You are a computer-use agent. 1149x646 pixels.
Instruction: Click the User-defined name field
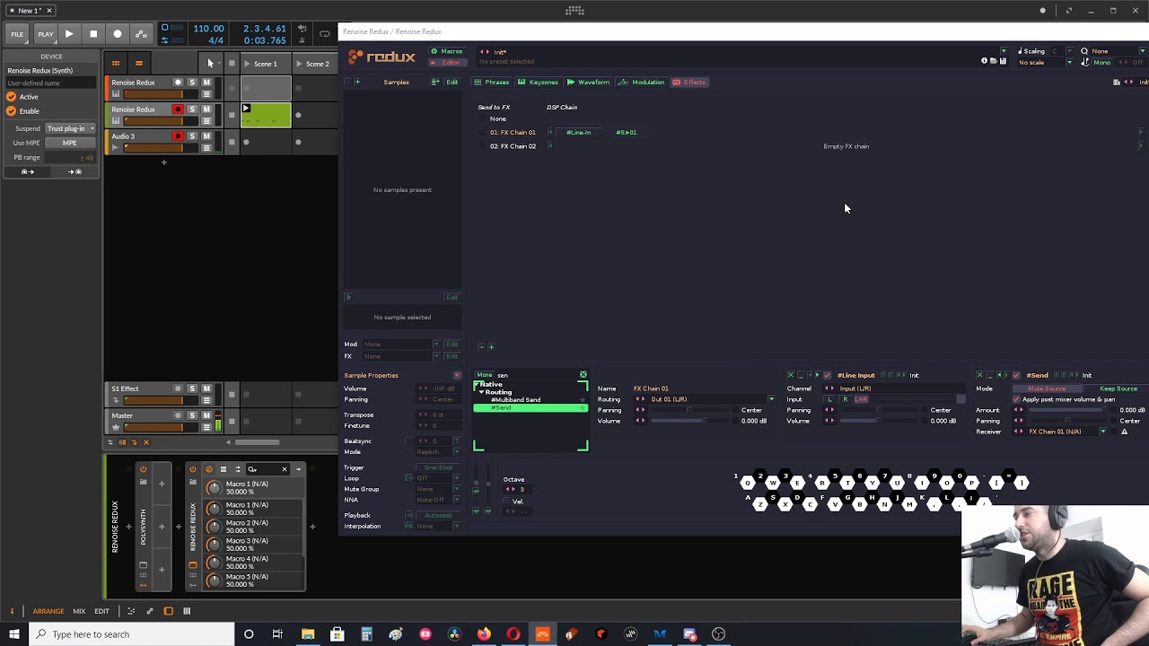[50, 83]
